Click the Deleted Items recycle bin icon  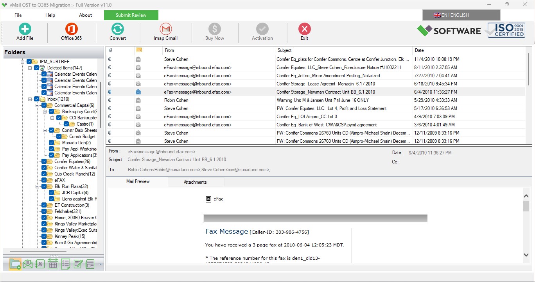pos(43,68)
